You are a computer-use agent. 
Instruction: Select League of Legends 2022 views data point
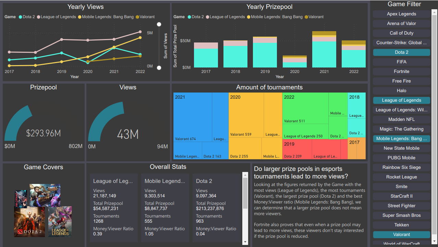[x=140, y=32]
